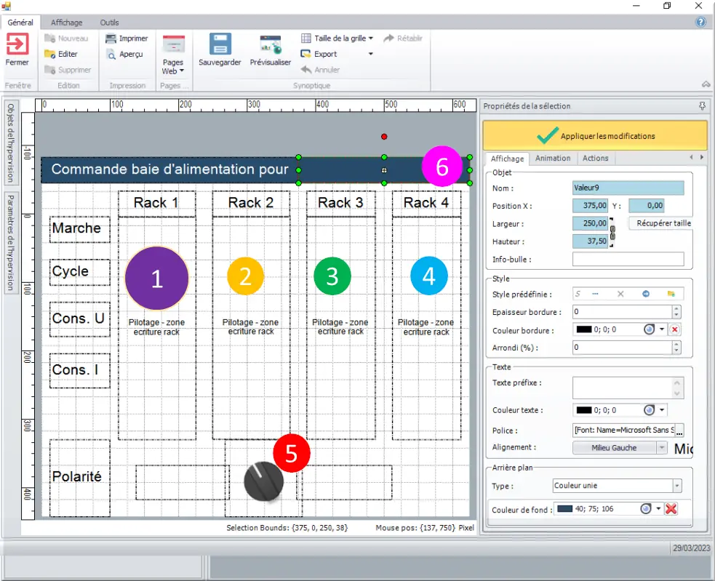Click the X icon in Style prédéfinie
The height and width of the screenshot is (581, 715).
click(x=620, y=294)
